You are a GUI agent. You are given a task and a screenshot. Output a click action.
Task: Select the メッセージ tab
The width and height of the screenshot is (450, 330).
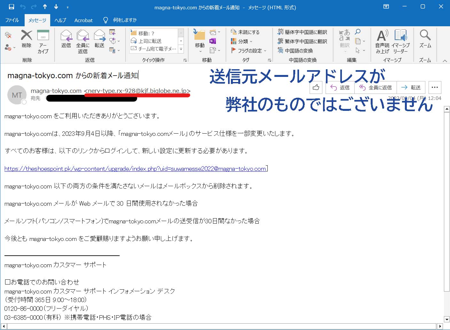click(x=37, y=20)
